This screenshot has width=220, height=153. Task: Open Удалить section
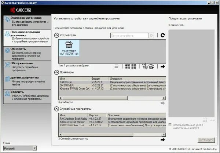pyautogui.click(x=27, y=96)
